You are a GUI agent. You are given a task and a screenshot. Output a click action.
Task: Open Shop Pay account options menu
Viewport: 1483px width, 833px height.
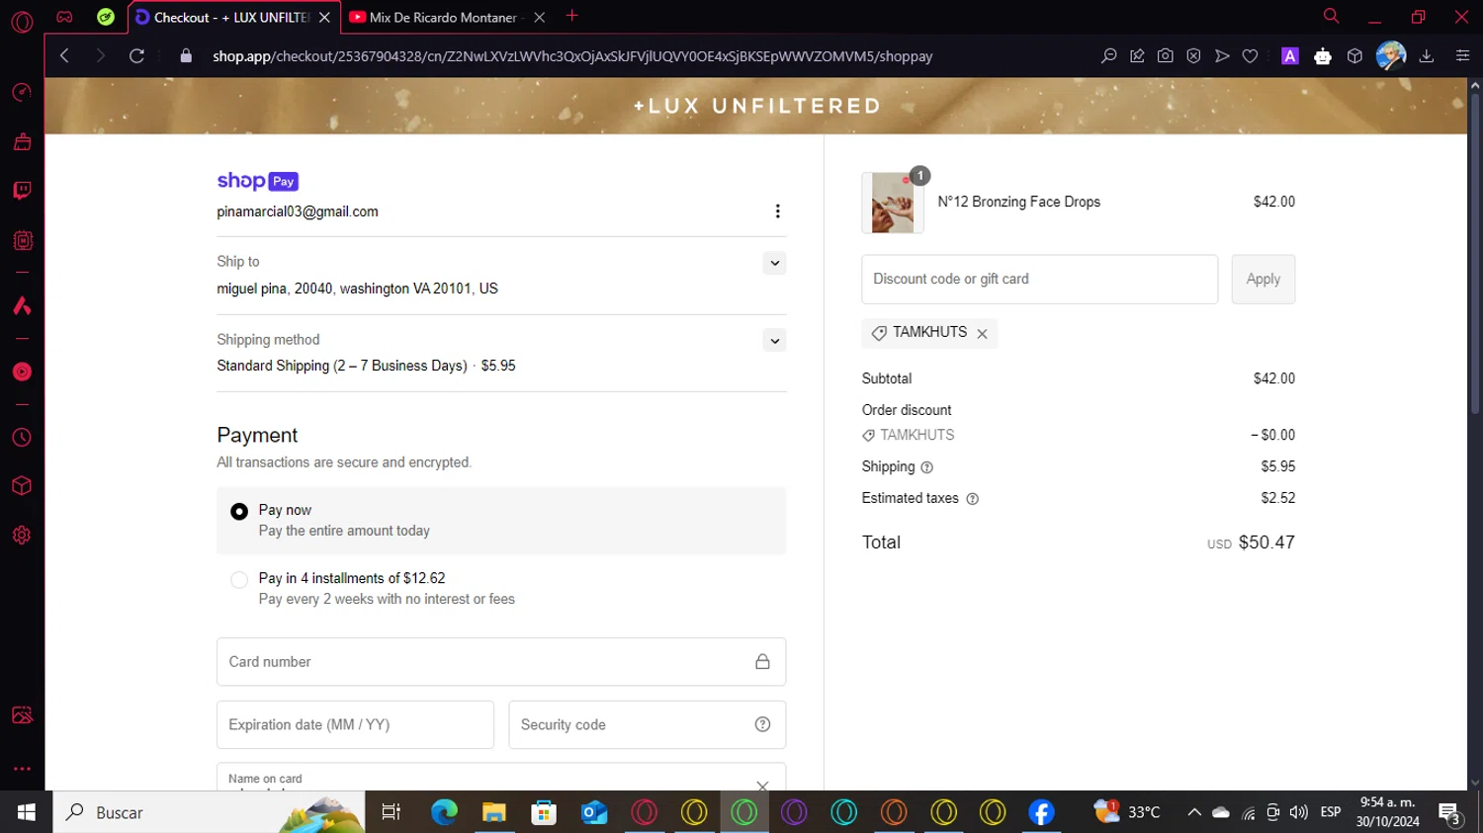tap(777, 211)
